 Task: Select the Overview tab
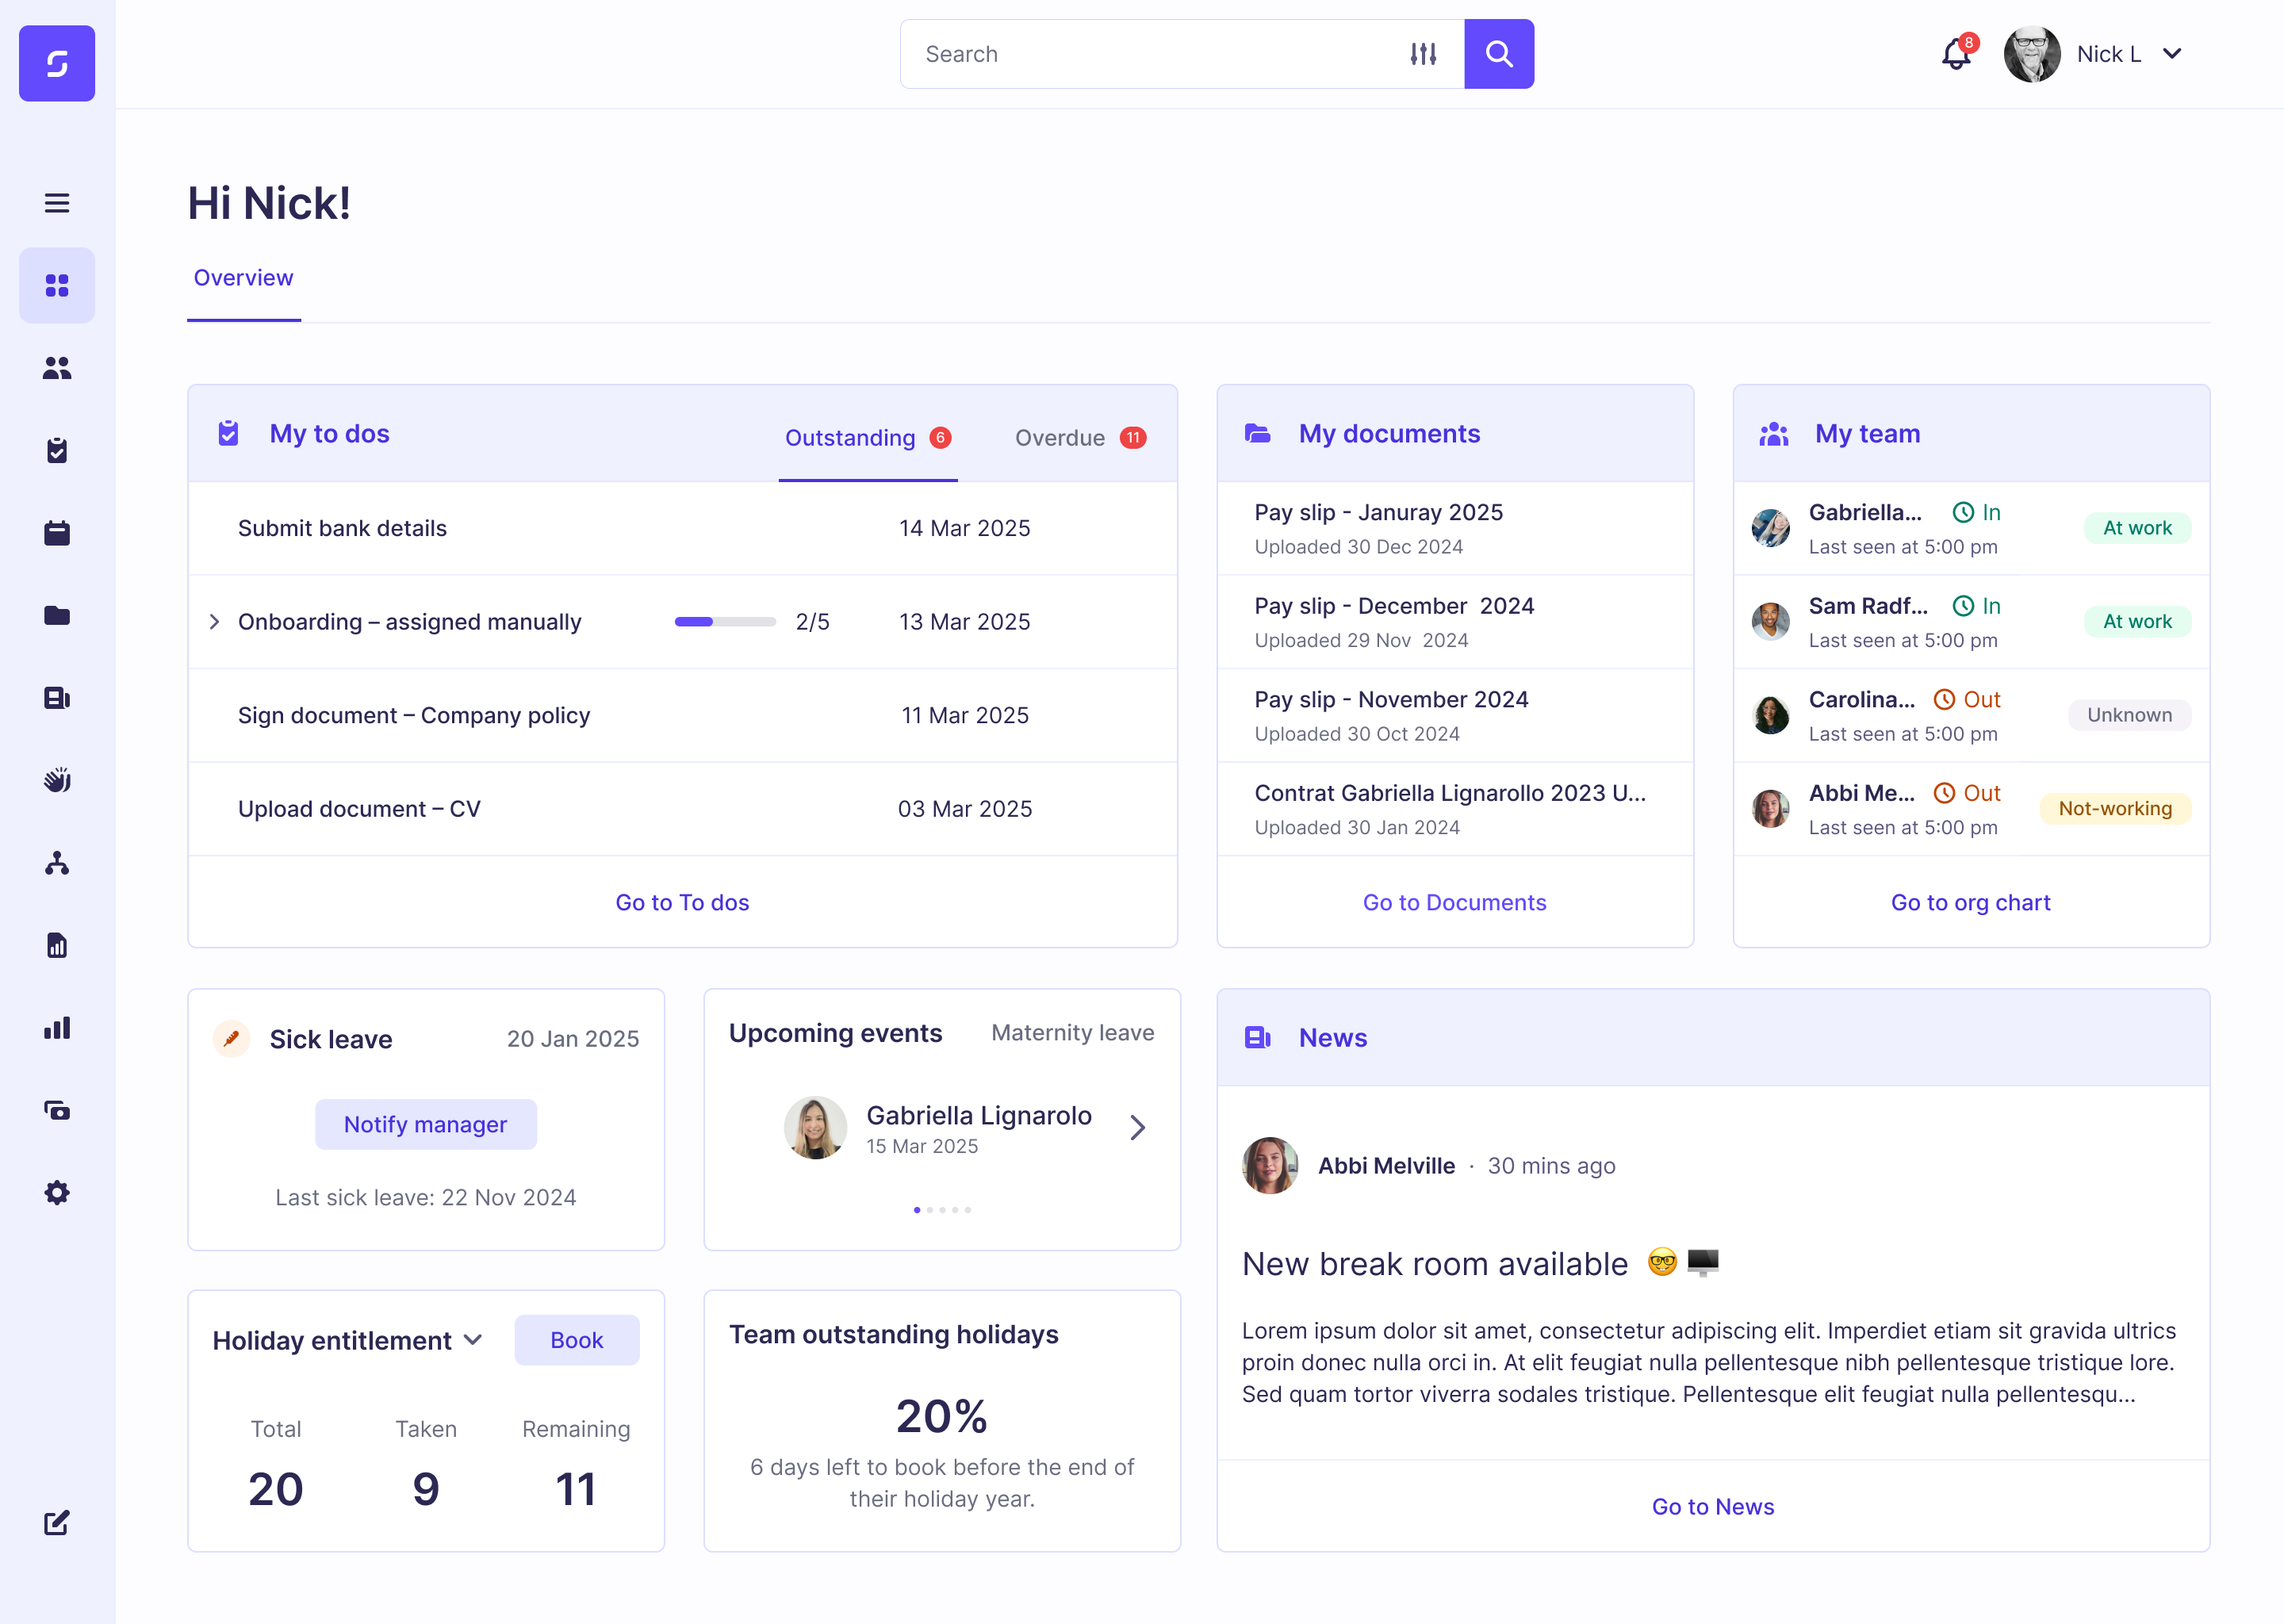[x=243, y=278]
